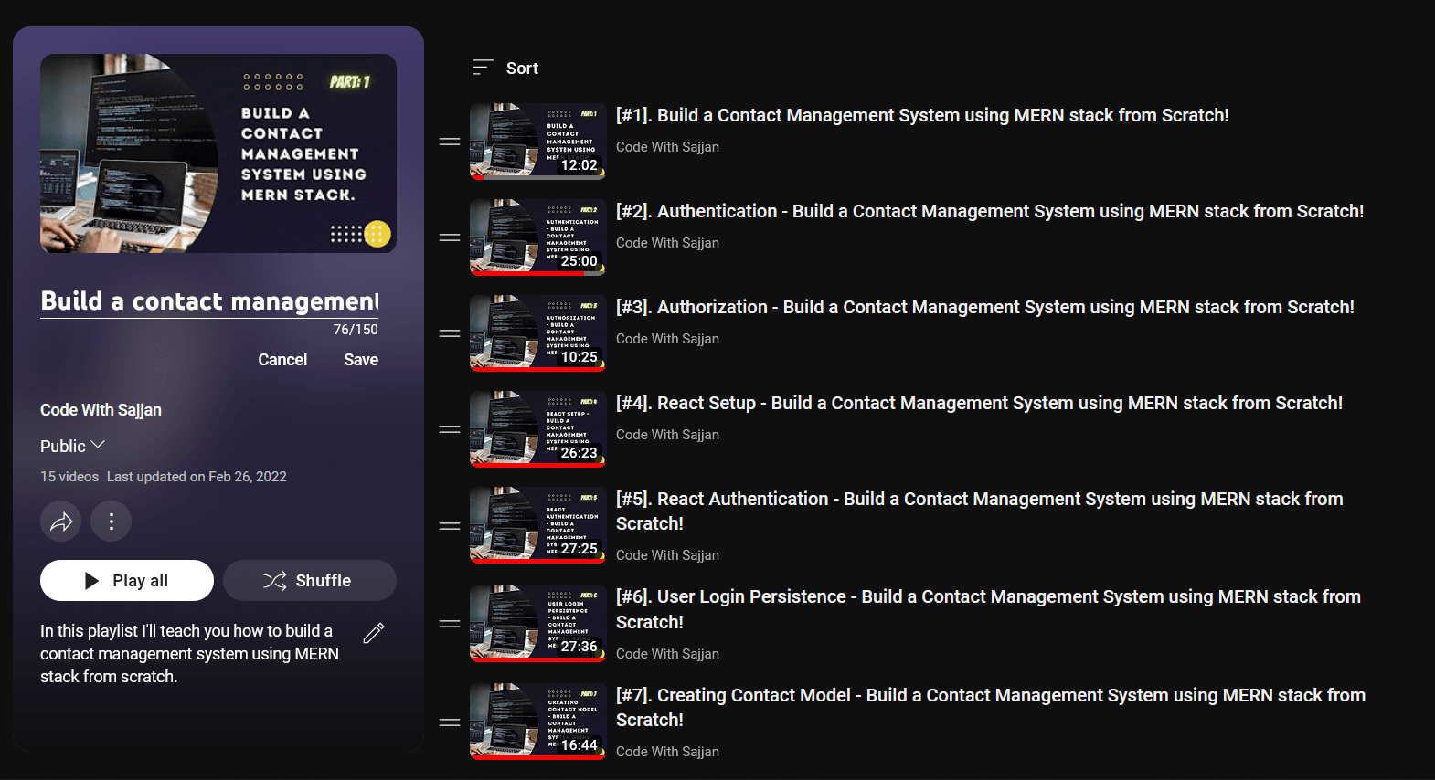Screen dimensions: 1435x780
Task: Click the reorder handle for video #4 React Setup
Action: pyautogui.click(x=450, y=429)
